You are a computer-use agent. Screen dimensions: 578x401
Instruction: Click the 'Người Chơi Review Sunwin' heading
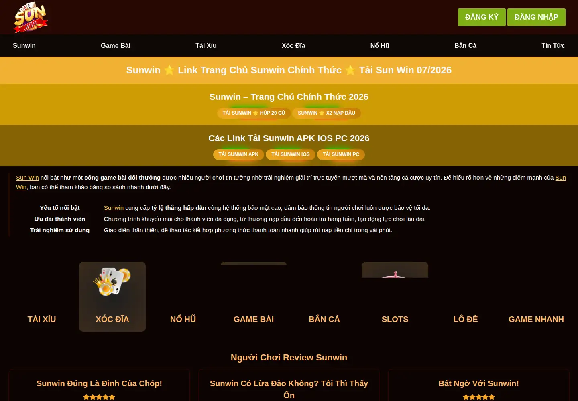289,358
